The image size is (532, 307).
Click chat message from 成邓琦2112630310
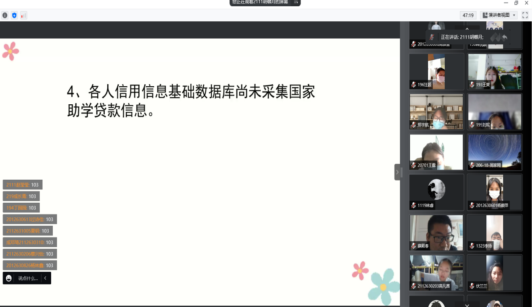(x=30, y=243)
